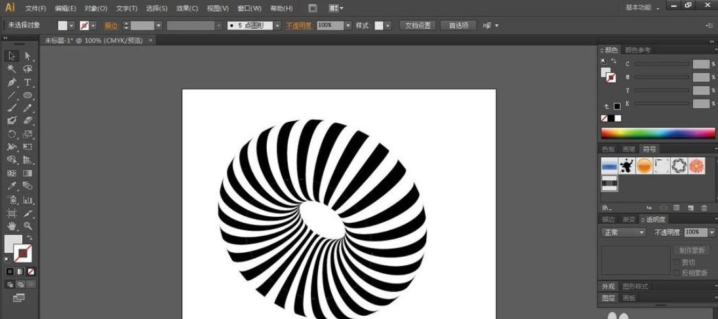Select the Magic Wand tool
This screenshot has width=718, height=319.
(12, 69)
